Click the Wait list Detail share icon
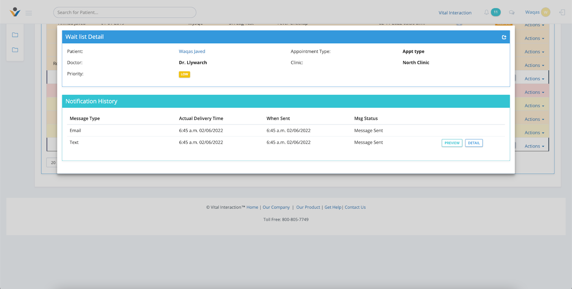Screen dimensions: 572x289 tap(504, 37)
